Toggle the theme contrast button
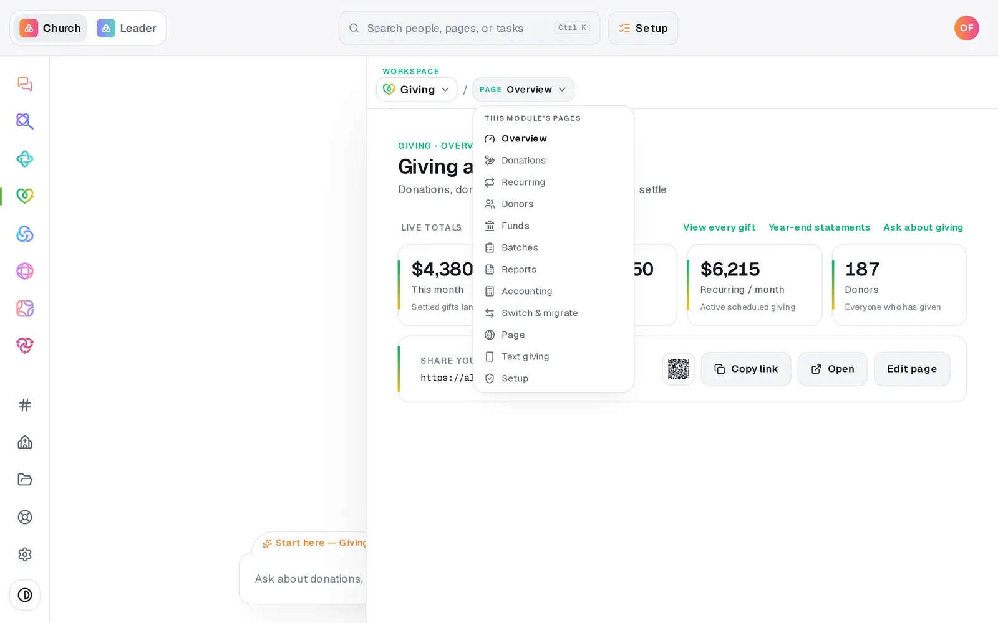Screen dimensions: 998x623 (x=25, y=595)
